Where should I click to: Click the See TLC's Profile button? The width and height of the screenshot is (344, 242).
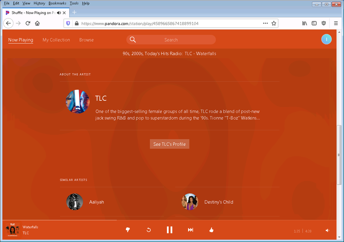coord(169,144)
